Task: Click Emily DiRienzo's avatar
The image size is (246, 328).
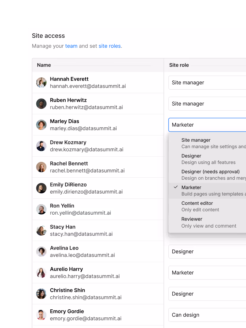Action: click(x=41, y=188)
